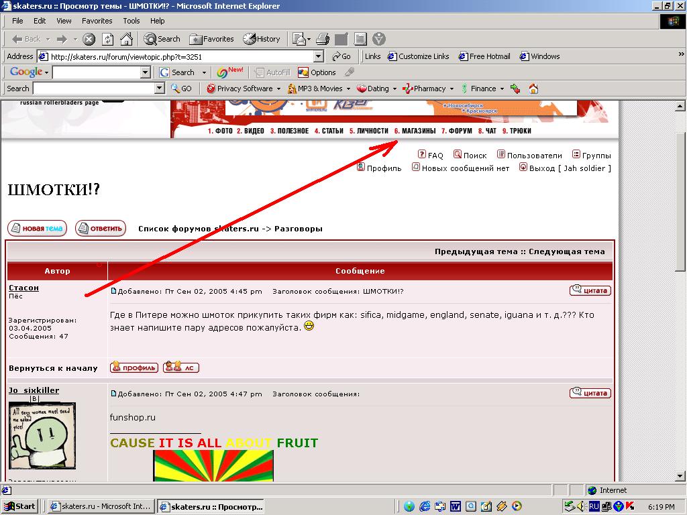Expand the Google toolbar search box dropdown
Image resolution: width=687 pixels, height=515 pixels.
click(146, 72)
